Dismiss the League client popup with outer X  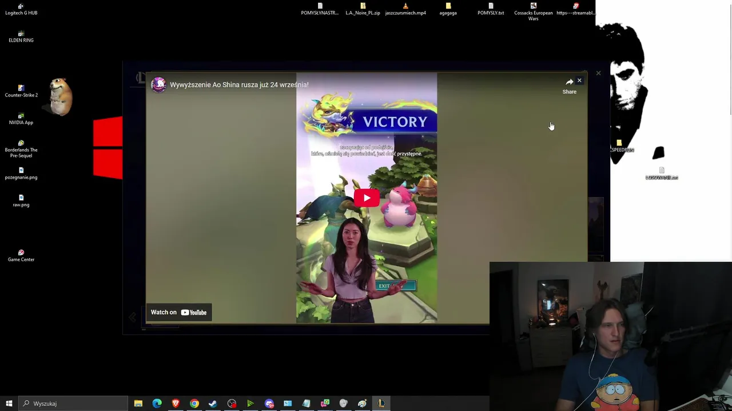click(x=598, y=73)
